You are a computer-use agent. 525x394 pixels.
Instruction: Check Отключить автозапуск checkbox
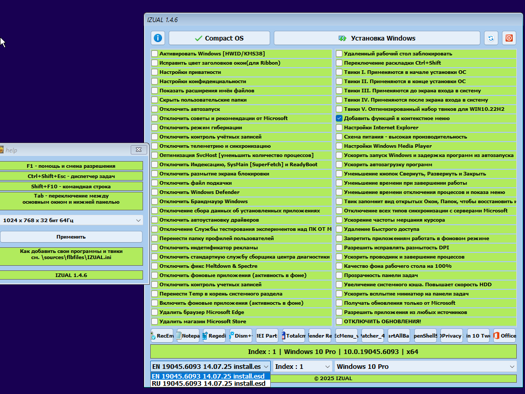[x=154, y=109]
